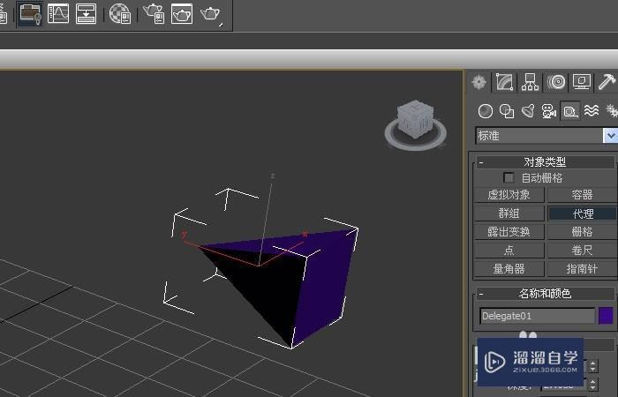This screenshot has height=397, width=618.
Task: Click the Render Production teapot icon
Action: (211, 14)
